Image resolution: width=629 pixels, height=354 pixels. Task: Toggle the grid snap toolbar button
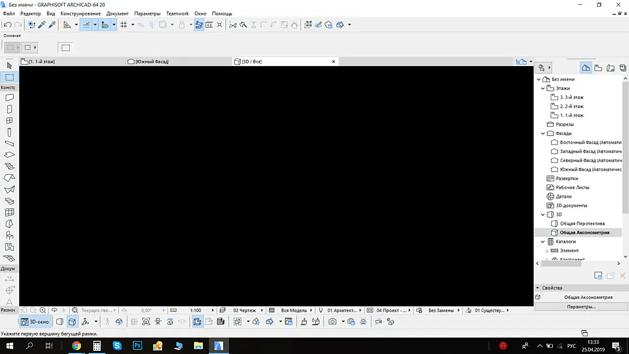tap(124, 25)
